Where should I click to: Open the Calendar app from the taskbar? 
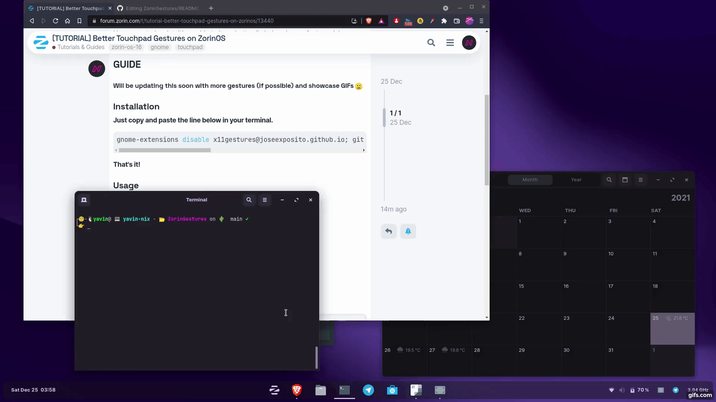pos(416,390)
